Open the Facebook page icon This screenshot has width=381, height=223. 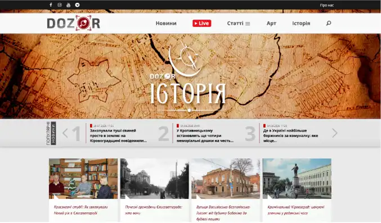(x=51, y=5)
